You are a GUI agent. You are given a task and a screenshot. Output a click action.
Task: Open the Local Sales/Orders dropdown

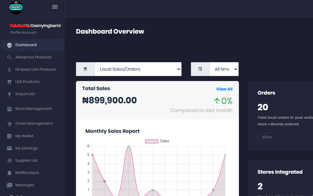click(138, 69)
